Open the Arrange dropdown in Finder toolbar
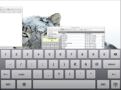Screen dimensions: 121x90 click(x=71, y=29)
